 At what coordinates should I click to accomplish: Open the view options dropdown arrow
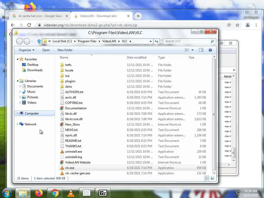pos(192,50)
